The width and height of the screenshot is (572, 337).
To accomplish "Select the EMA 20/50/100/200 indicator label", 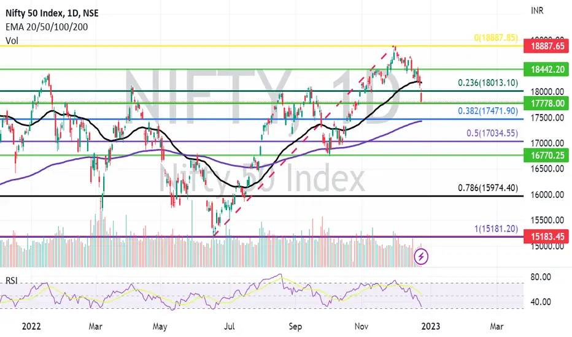I will coord(47,27).
